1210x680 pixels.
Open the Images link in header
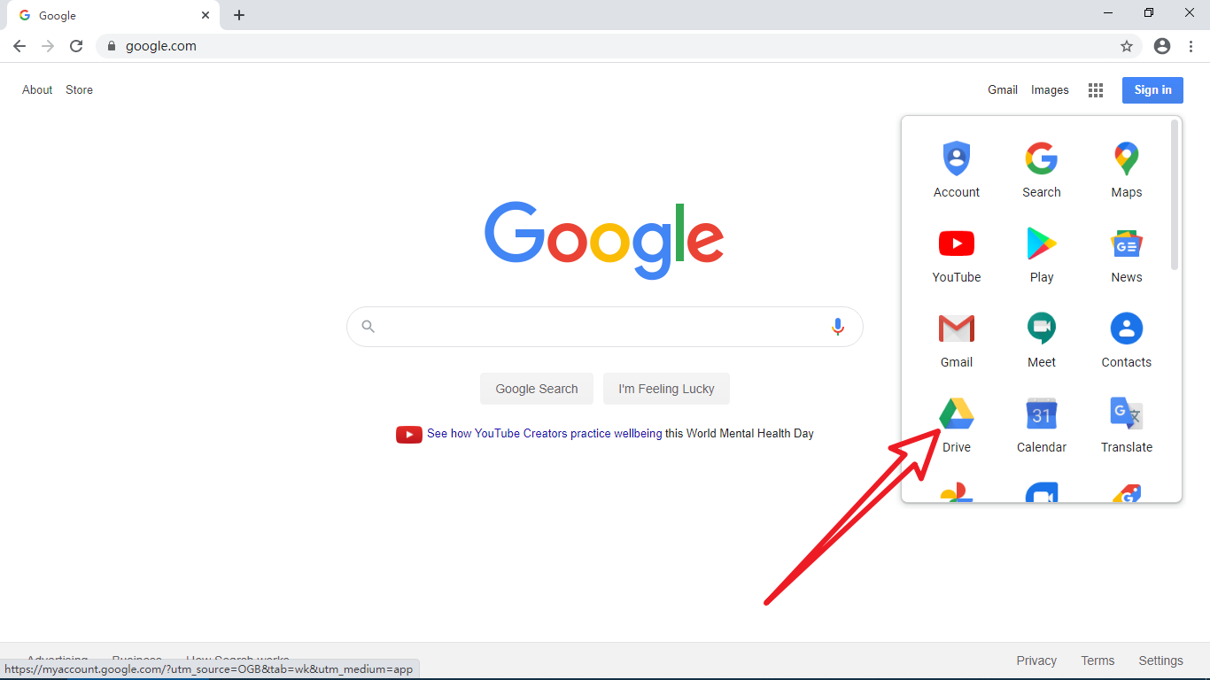coord(1050,90)
